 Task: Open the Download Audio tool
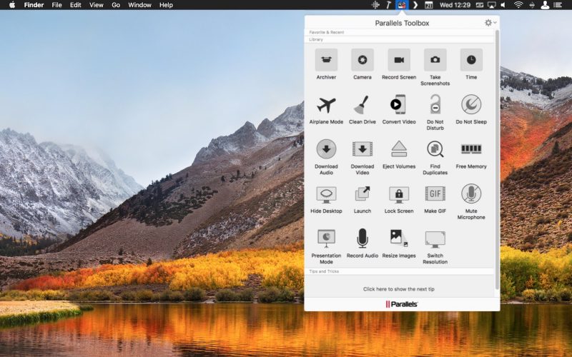[326, 156]
